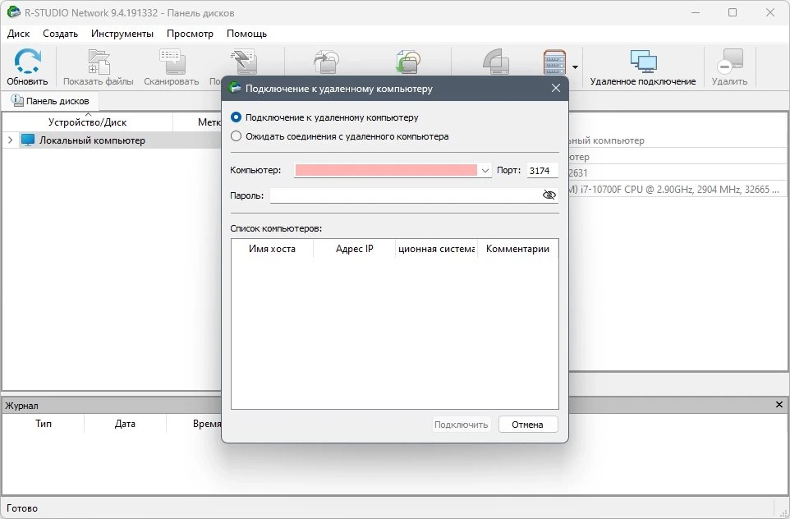790x519 pixels.
Task: Open the Помощь menu
Action: [x=247, y=34]
